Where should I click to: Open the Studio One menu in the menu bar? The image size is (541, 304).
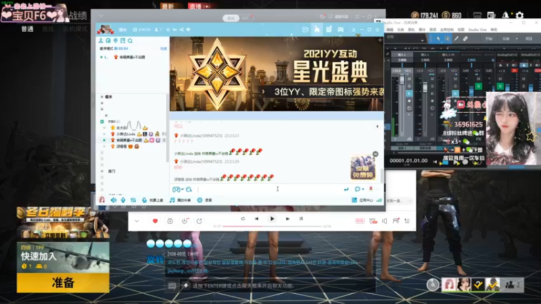coord(477,30)
